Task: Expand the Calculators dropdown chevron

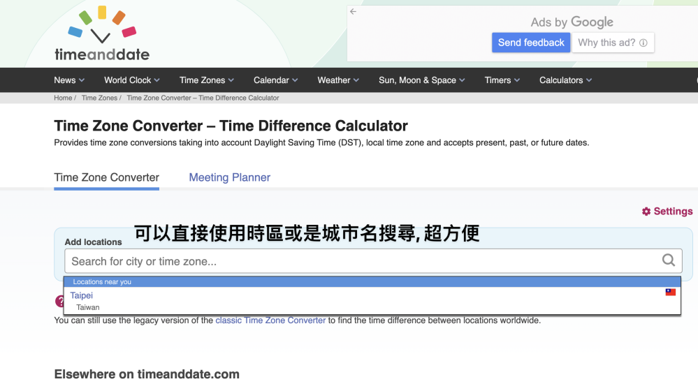Action: click(589, 80)
